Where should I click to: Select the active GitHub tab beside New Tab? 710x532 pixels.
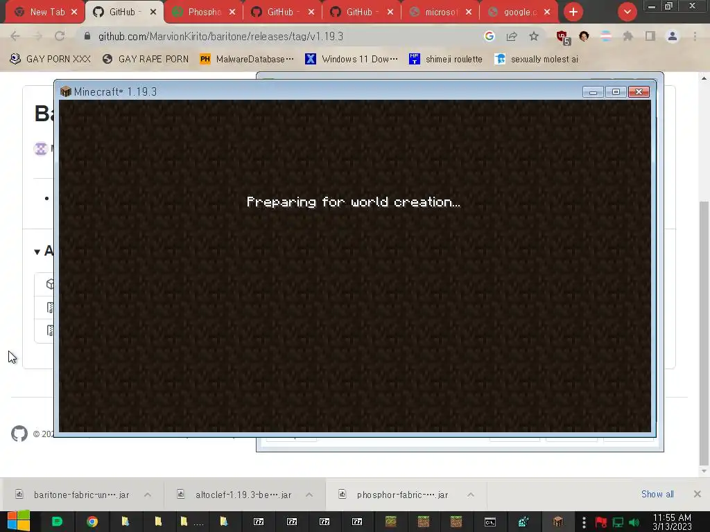[121, 12]
